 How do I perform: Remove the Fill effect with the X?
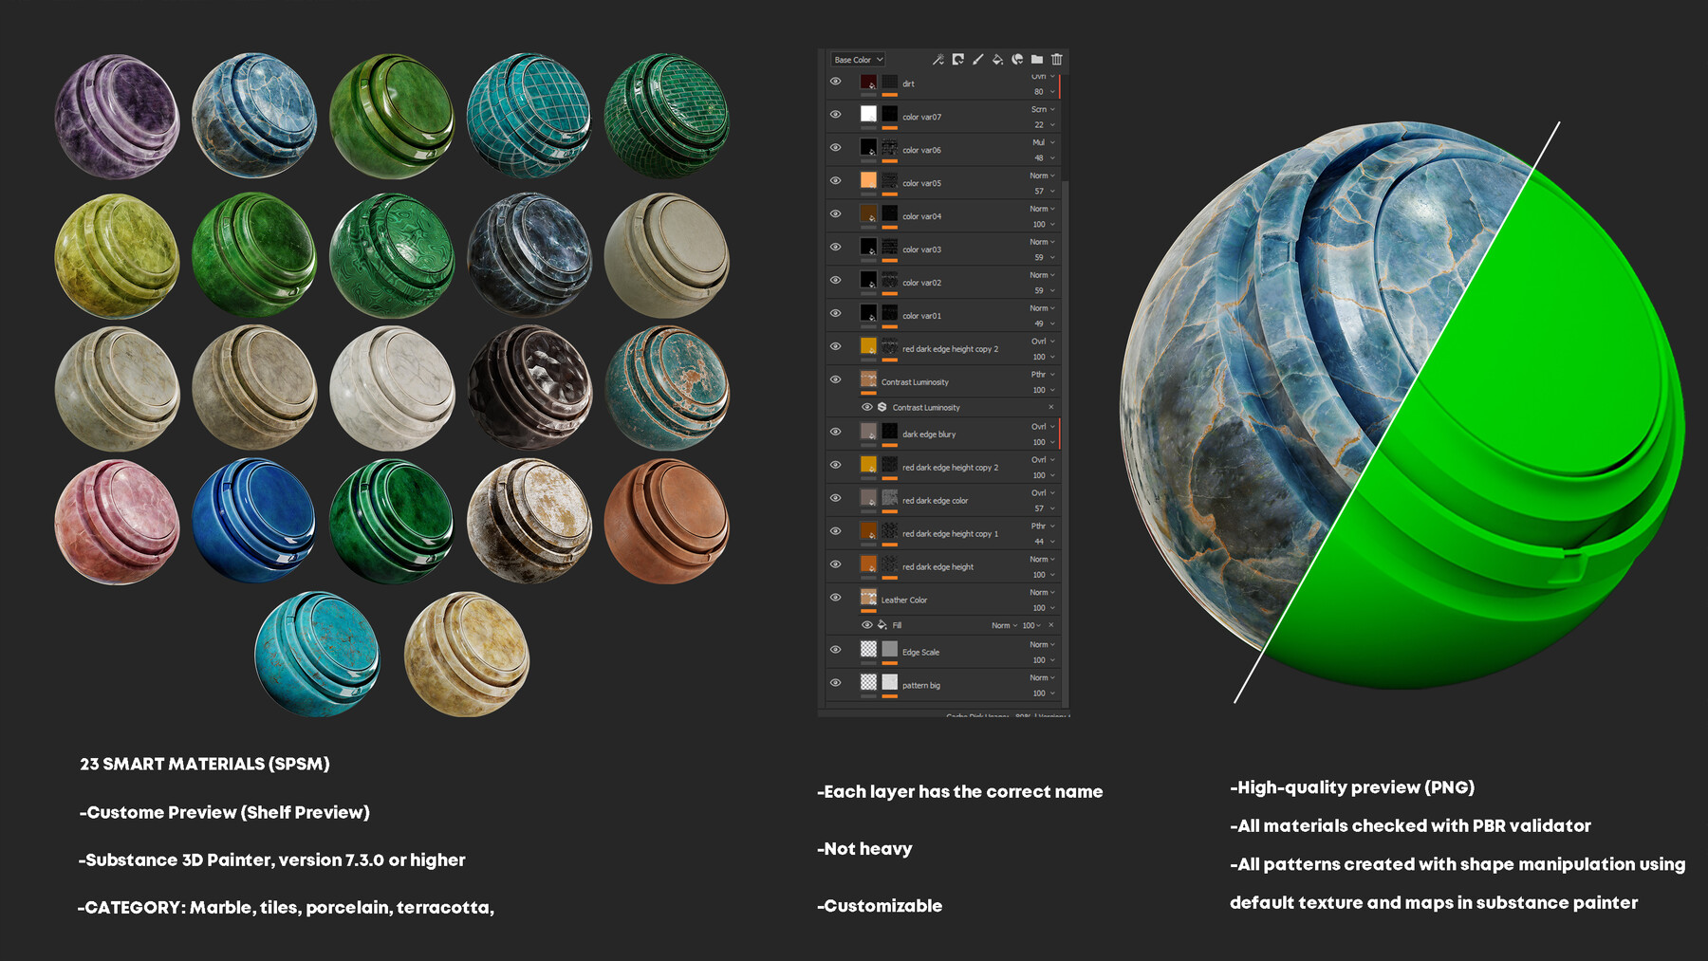pos(1050,625)
